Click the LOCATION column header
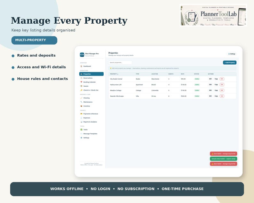The image size is (254, 203). pyautogui.click(x=155, y=74)
